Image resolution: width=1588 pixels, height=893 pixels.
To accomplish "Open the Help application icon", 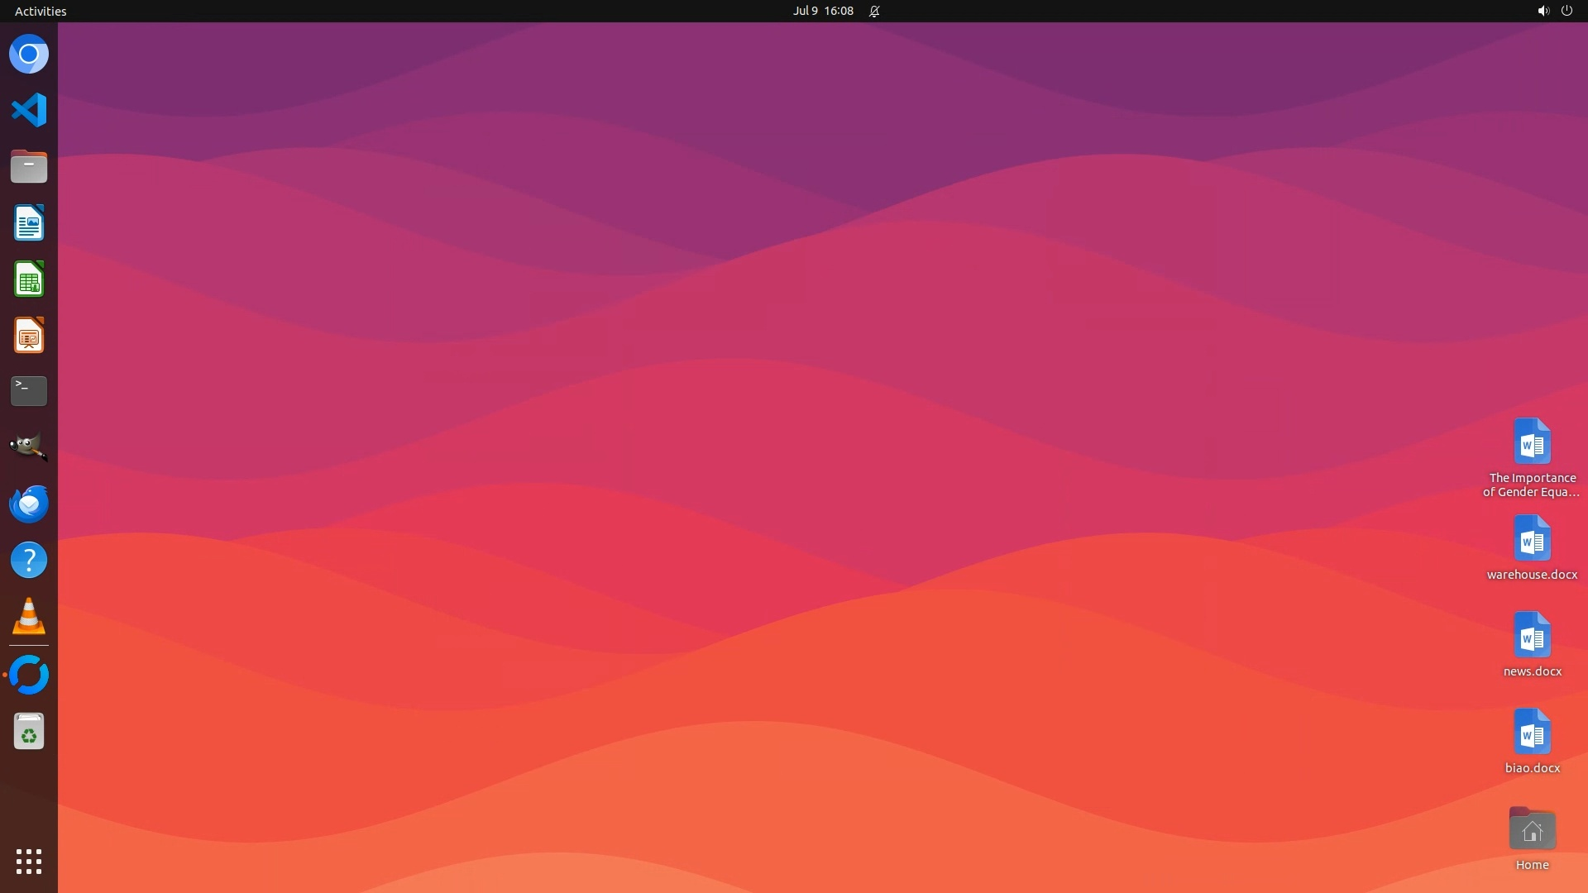I will pyautogui.click(x=29, y=560).
